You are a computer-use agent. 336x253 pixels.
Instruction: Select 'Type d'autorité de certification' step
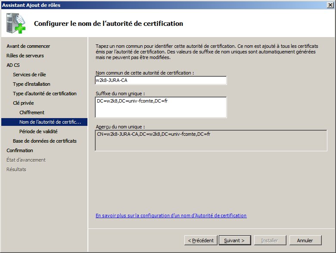(x=45, y=94)
